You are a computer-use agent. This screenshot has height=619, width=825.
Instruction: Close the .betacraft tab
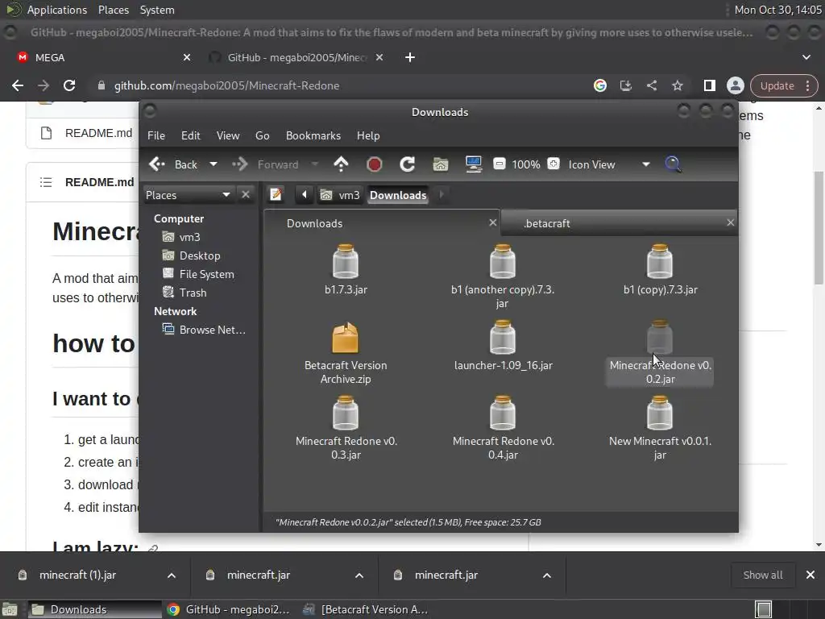(730, 222)
